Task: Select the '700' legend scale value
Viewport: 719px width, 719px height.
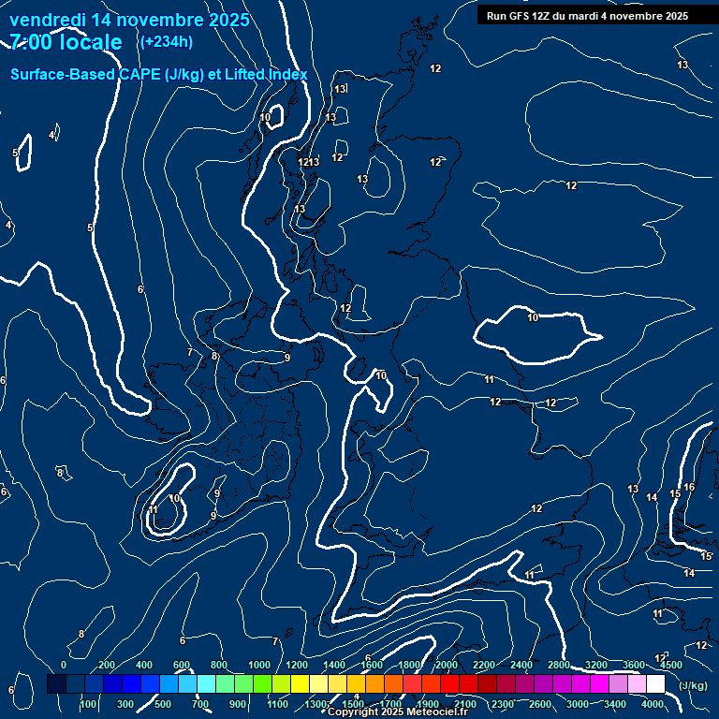Action: click(x=200, y=704)
